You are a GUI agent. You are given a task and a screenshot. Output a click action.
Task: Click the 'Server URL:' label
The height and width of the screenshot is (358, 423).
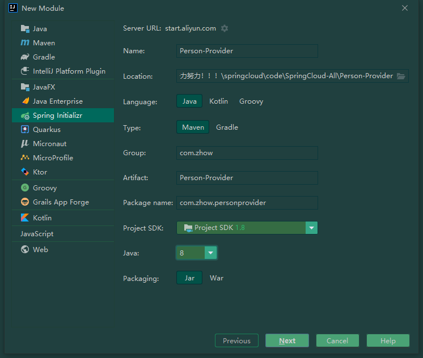click(x=142, y=28)
